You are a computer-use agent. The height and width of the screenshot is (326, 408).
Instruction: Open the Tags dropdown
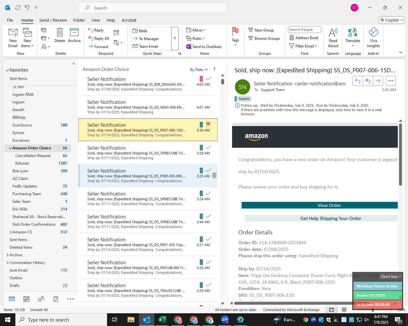(x=235, y=37)
